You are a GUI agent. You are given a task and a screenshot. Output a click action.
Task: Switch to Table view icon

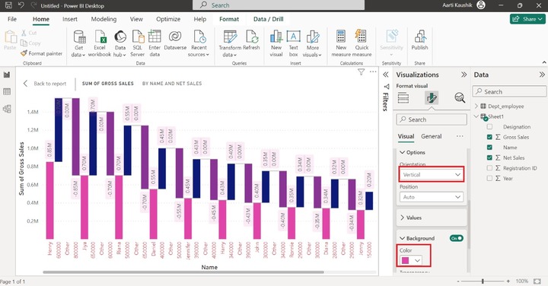(7, 91)
